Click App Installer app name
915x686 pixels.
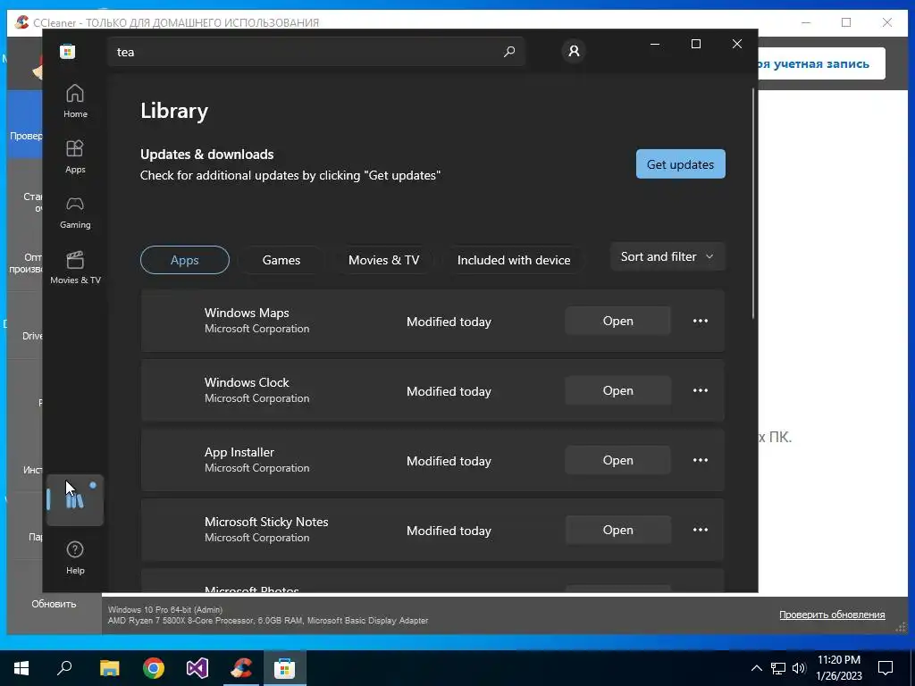(239, 452)
